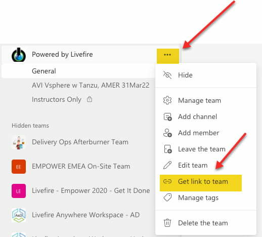Choose Hide from the team menu

point(206,75)
